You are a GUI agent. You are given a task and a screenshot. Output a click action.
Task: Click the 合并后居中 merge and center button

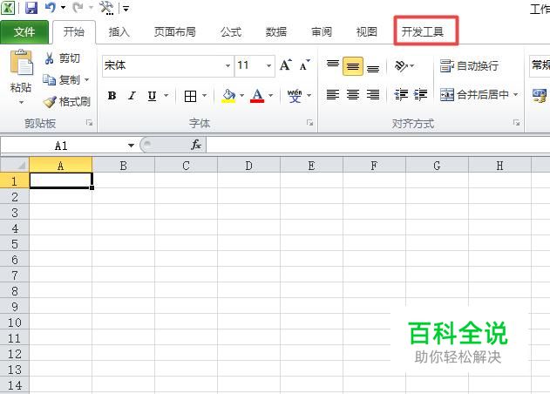pyautogui.click(x=474, y=94)
